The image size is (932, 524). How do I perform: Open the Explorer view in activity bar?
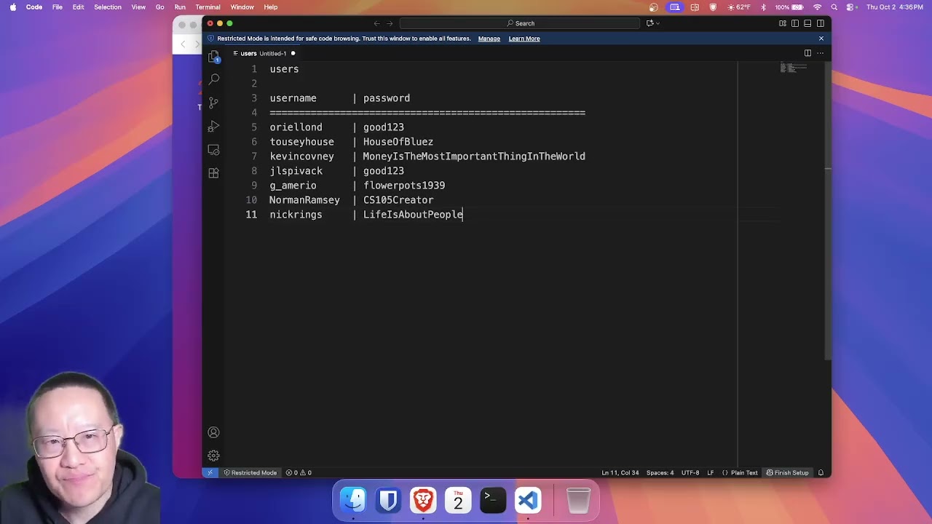point(213,56)
